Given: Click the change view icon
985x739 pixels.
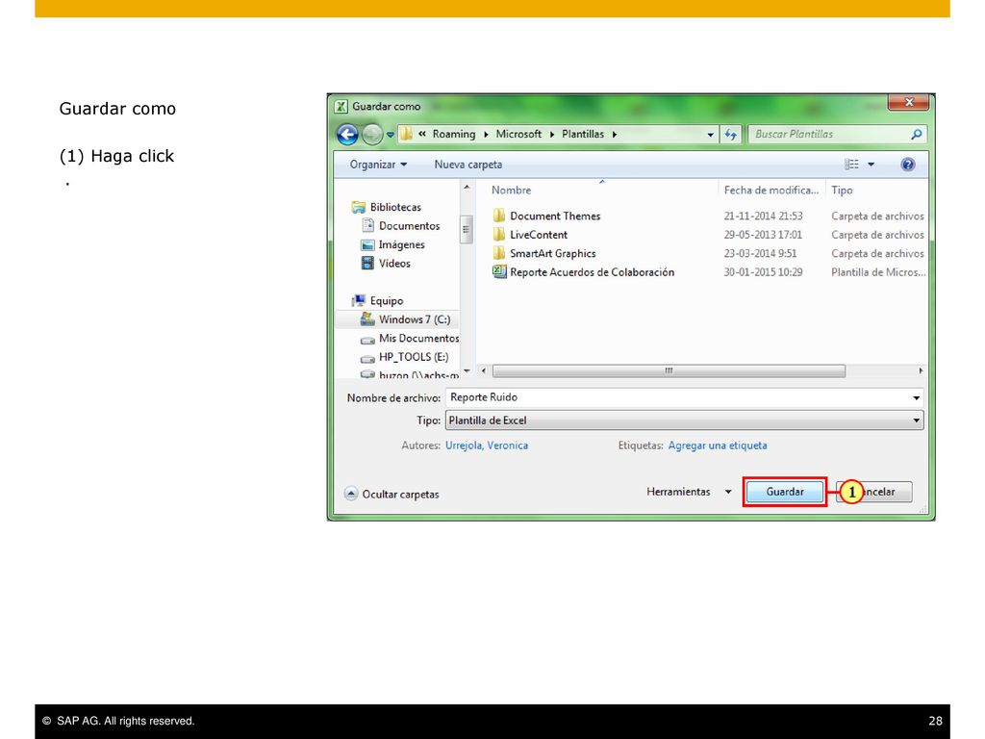Looking at the screenshot, I should tap(852, 165).
